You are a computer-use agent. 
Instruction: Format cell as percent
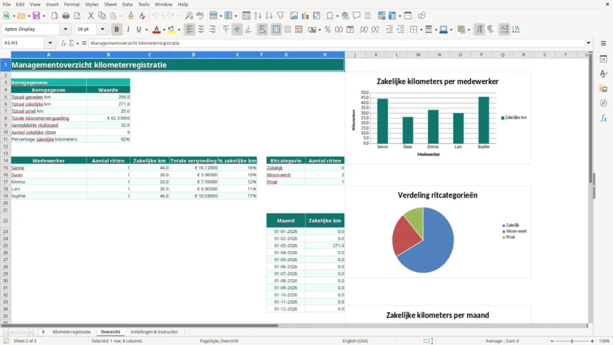tap(327, 29)
